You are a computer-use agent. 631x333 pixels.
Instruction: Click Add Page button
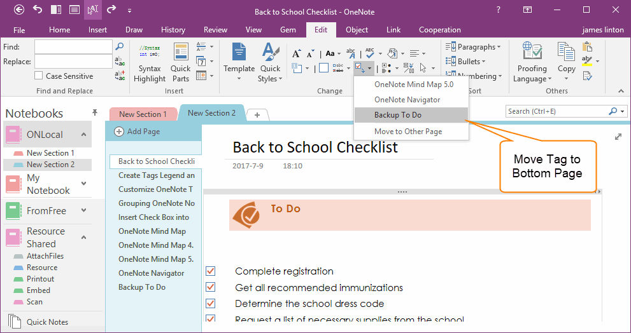137,132
